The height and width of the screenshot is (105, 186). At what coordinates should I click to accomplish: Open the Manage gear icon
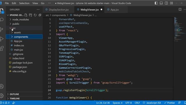pyautogui.click(x=2, y=96)
